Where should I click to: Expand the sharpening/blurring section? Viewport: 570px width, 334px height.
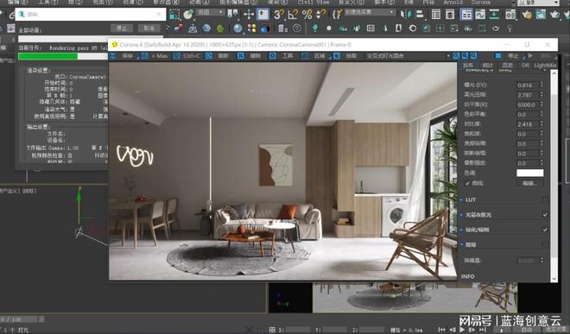click(462, 230)
